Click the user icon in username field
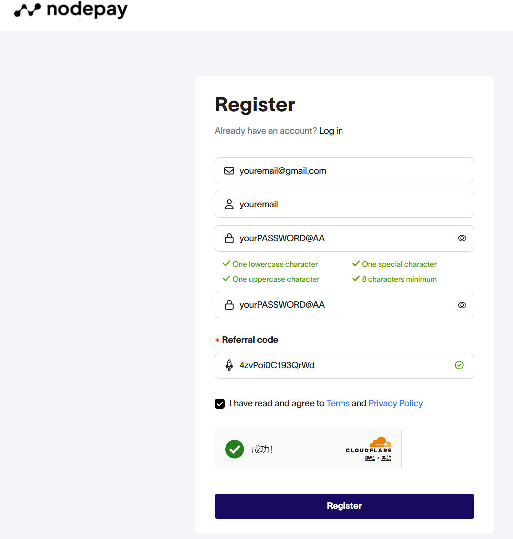Image resolution: width=513 pixels, height=539 pixels. coord(229,204)
